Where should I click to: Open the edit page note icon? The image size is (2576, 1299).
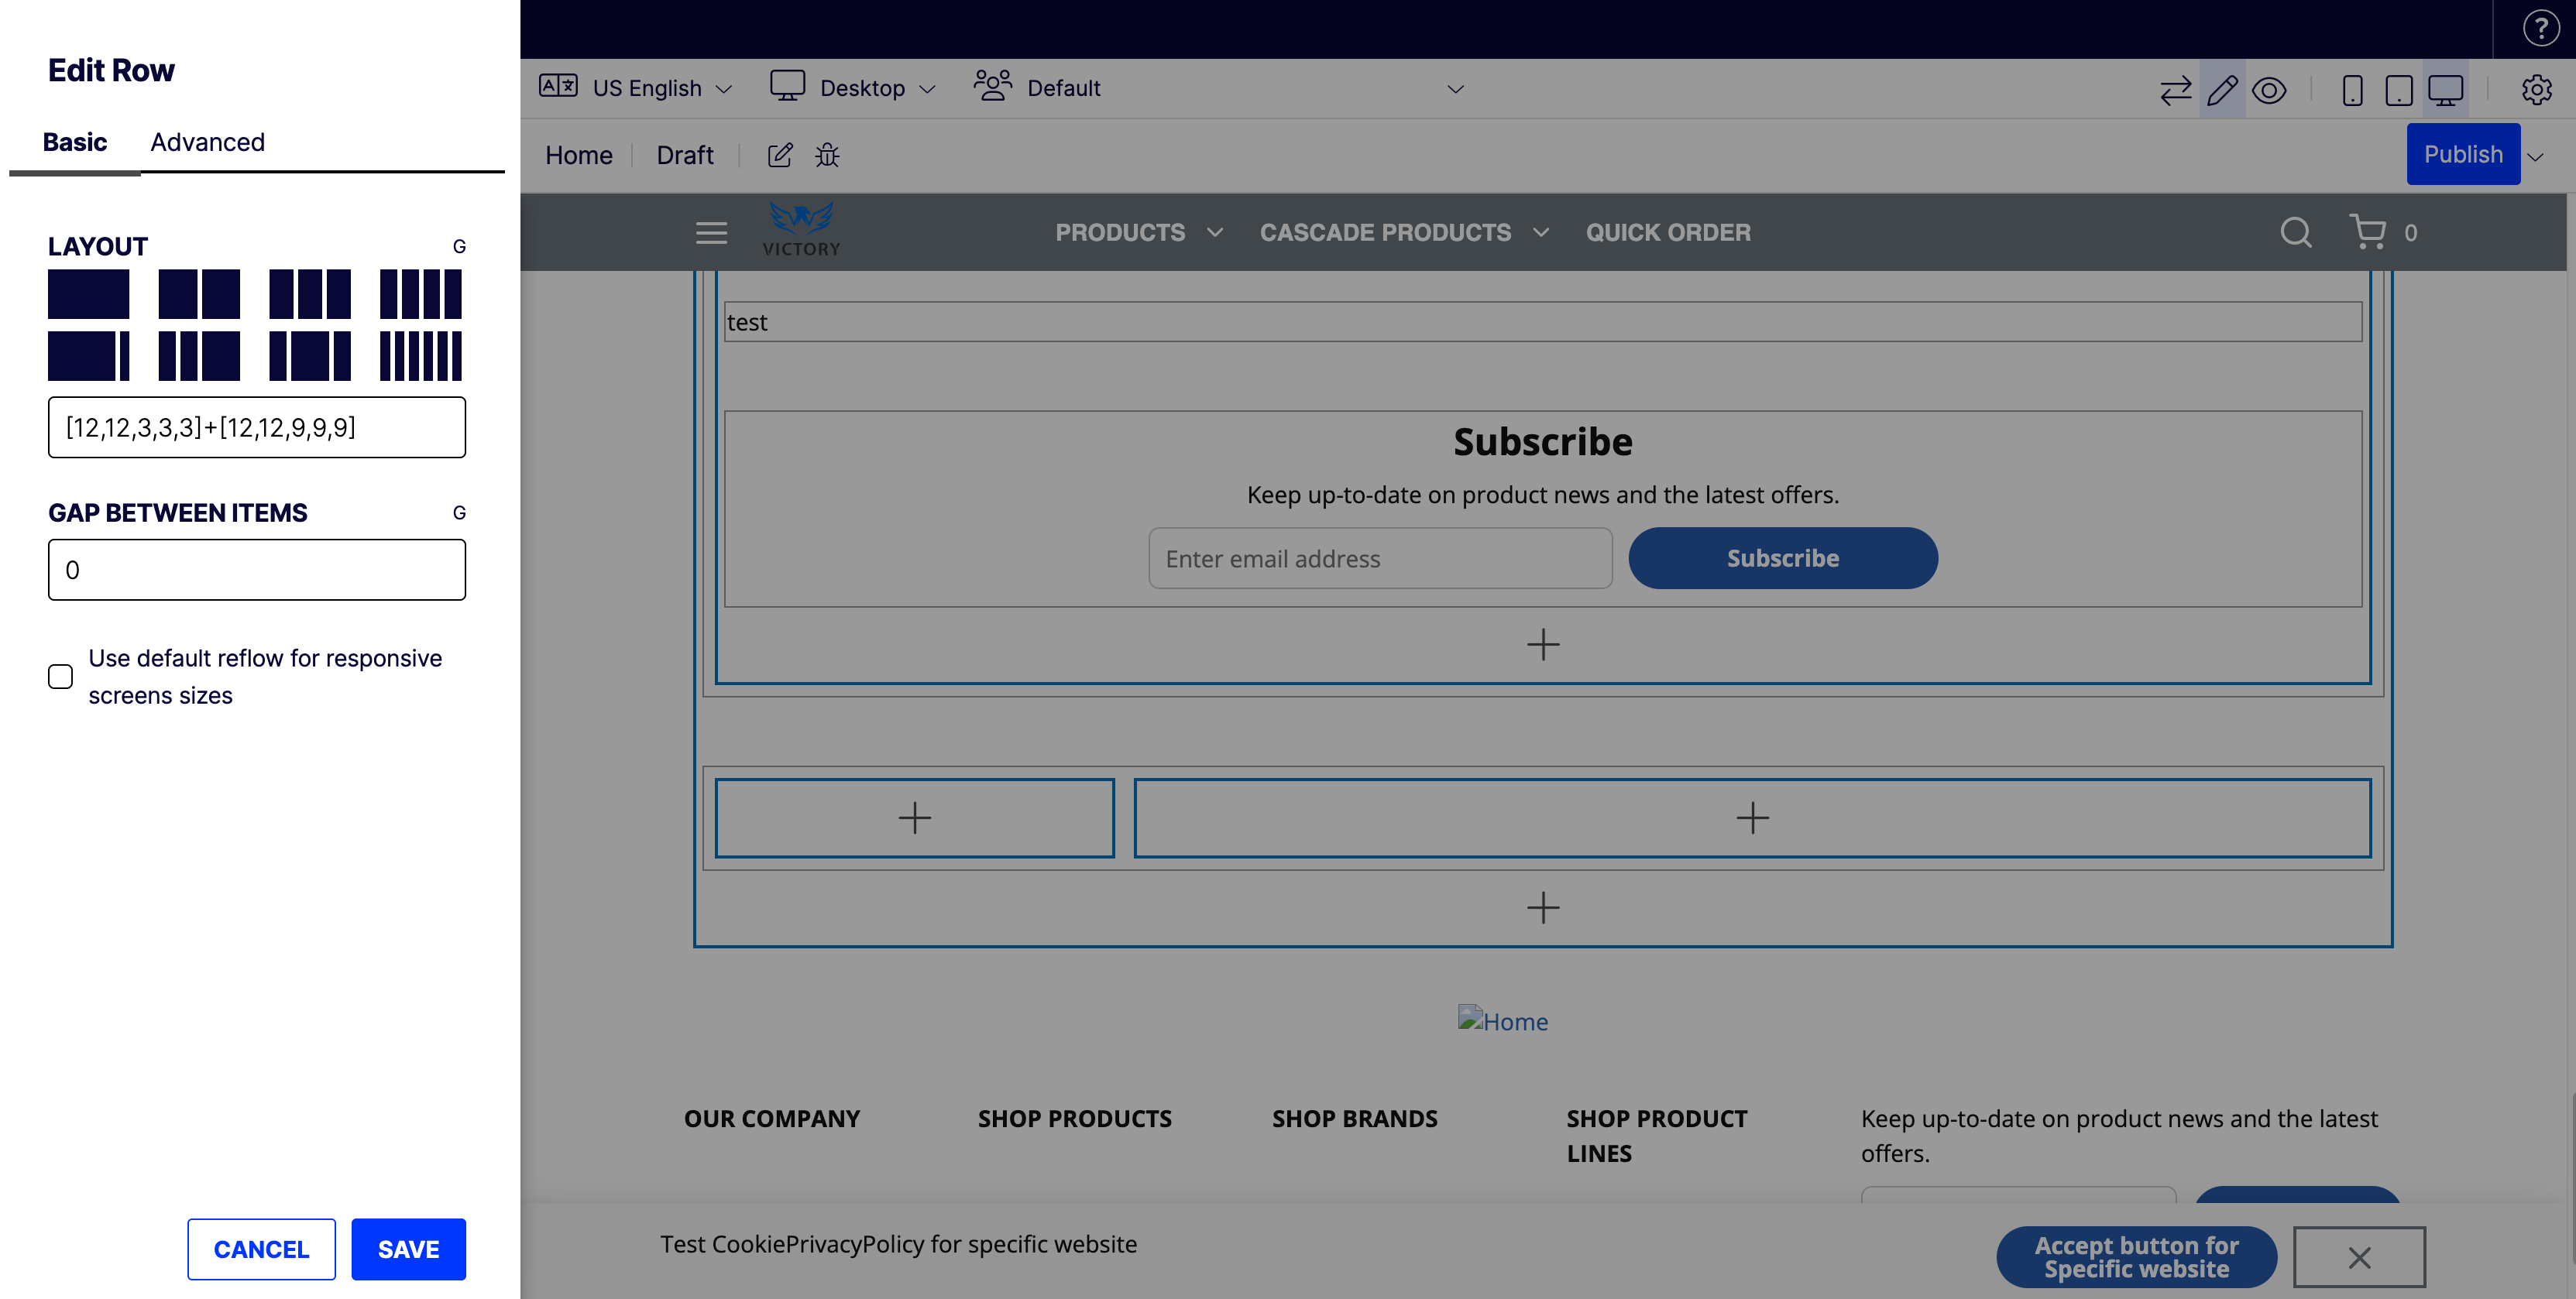point(780,155)
